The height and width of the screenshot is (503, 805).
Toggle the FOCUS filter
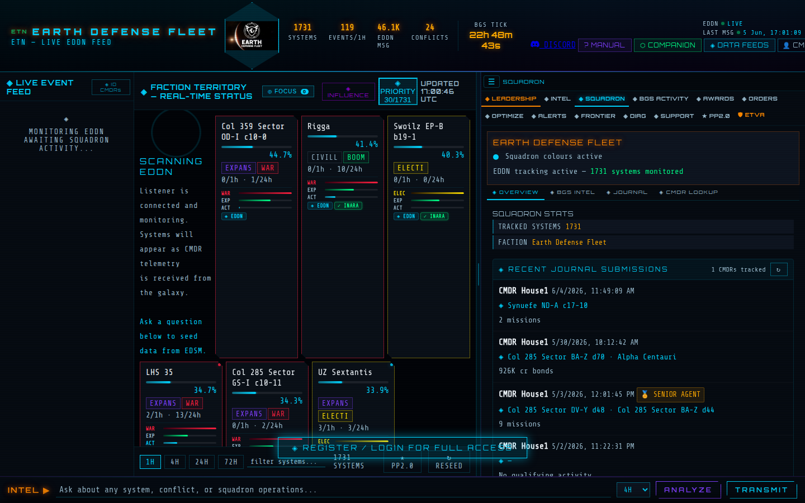coord(288,91)
